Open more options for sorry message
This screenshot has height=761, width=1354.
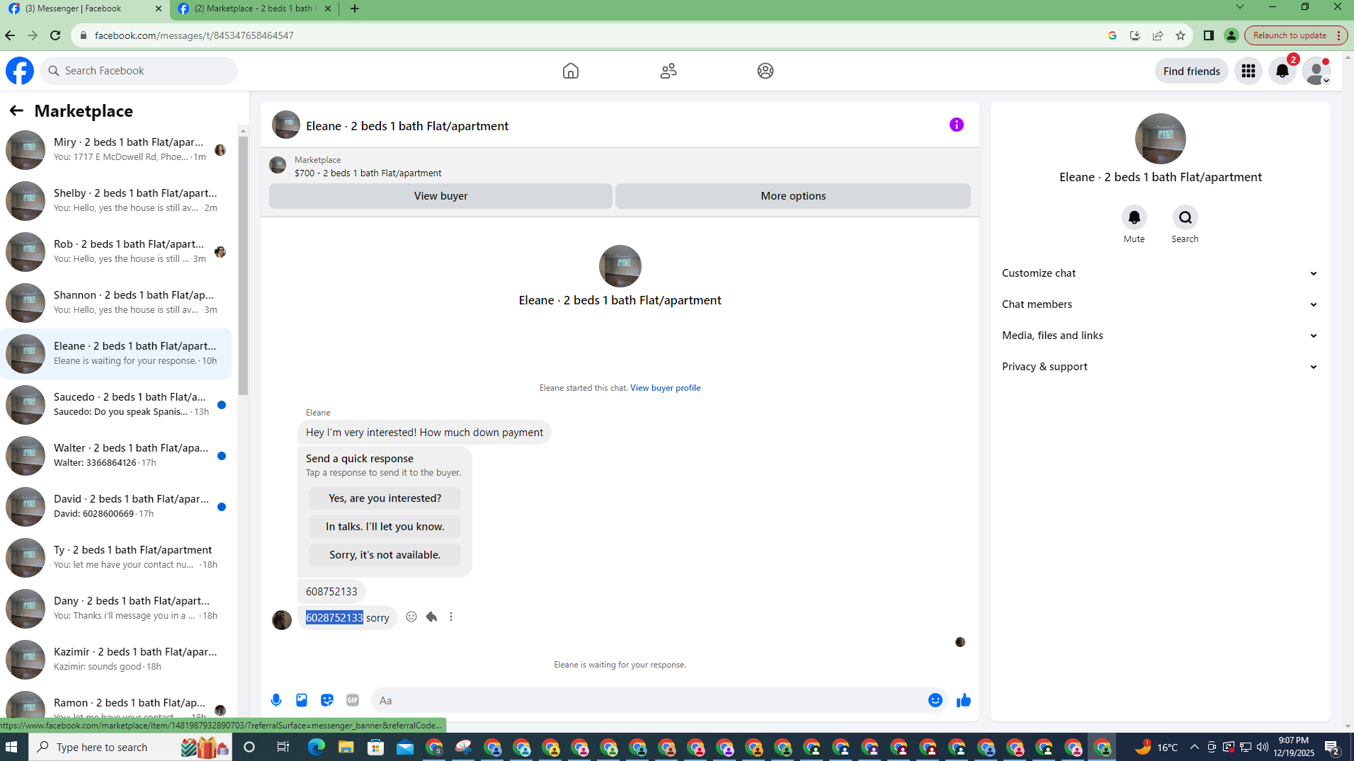pyautogui.click(x=451, y=617)
